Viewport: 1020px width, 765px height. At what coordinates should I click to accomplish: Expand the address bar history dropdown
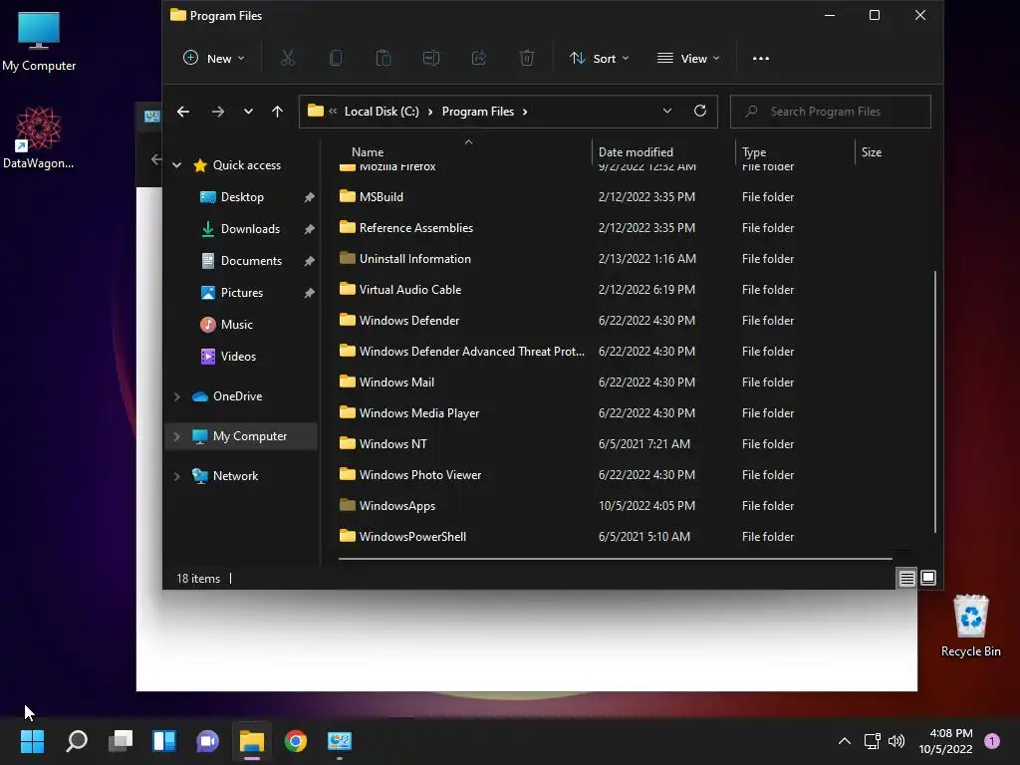coord(666,112)
